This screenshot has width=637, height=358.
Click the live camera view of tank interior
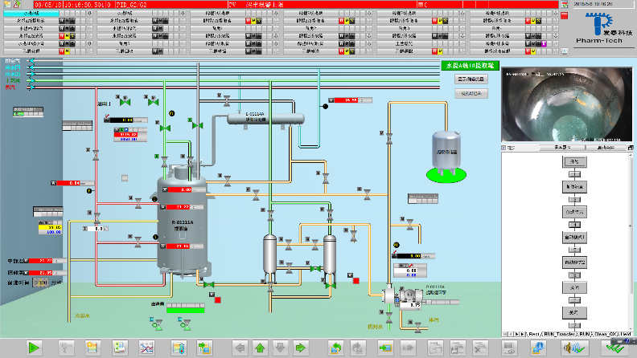566,104
